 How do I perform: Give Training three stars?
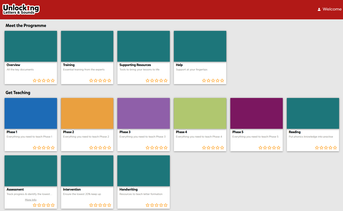(100, 81)
